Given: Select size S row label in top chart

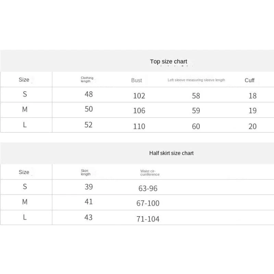Looking at the screenshot, I should tap(25, 94).
